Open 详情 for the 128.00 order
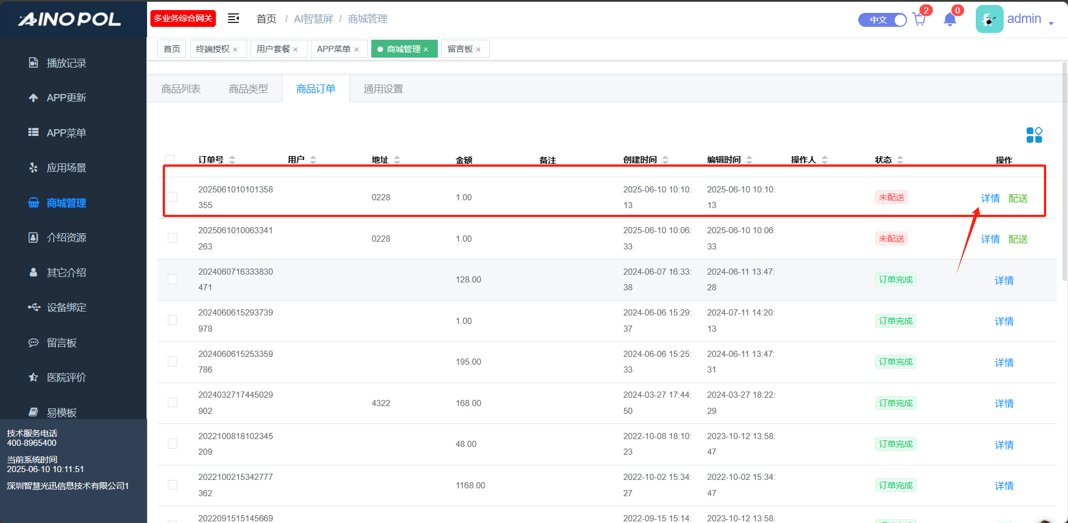 (1004, 280)
